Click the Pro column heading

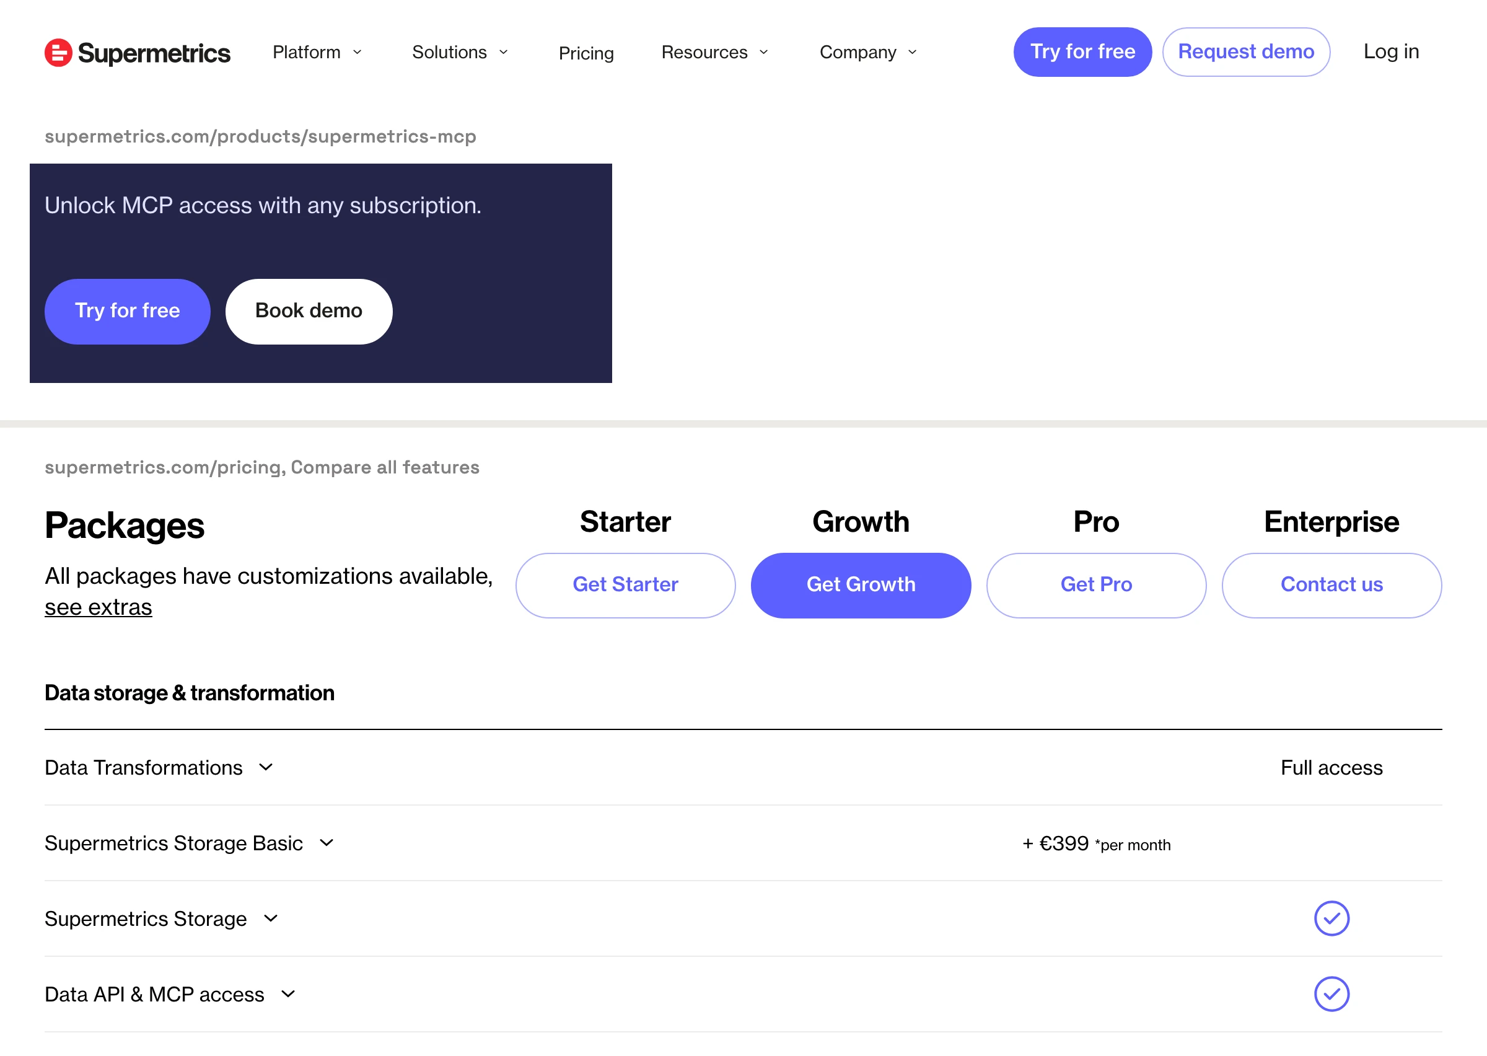pyautogui.click(x=1097, y=522)
